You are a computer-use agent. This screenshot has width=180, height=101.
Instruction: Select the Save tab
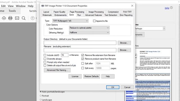click(x=71, y=15)
